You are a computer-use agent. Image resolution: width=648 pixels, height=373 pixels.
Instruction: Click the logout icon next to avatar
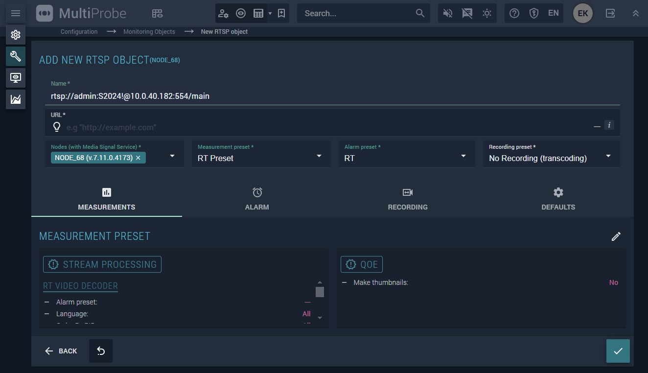pyautogui.click(x=610, y=13)
